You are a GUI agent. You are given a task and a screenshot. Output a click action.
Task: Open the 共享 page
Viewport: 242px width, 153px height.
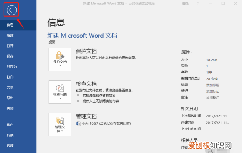[x=18, y=88]
